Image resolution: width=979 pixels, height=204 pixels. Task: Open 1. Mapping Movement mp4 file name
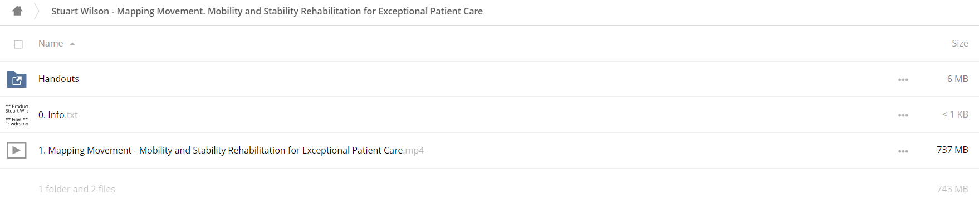[231, 150]
